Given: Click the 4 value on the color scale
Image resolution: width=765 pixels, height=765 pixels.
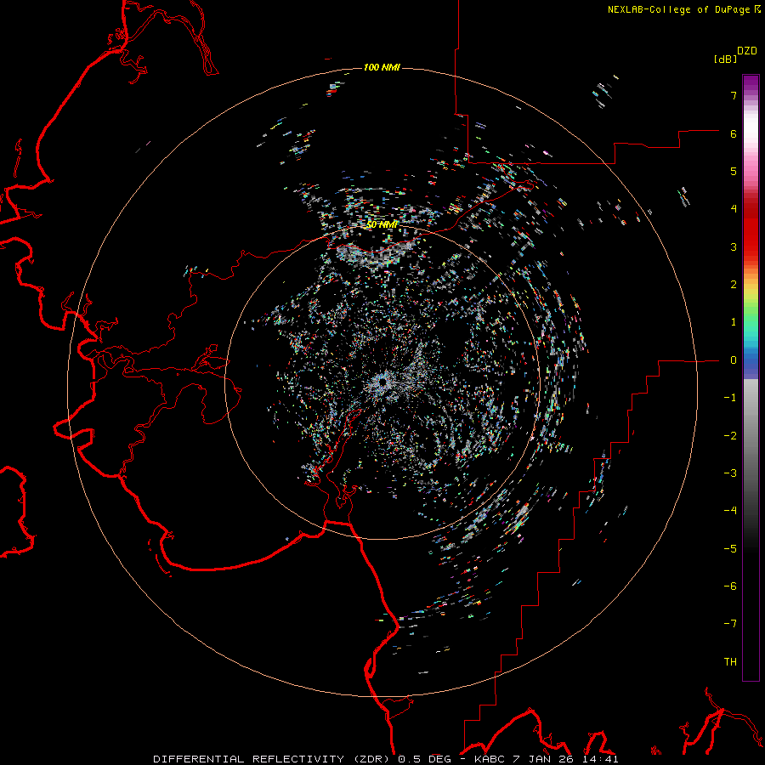Looking at the screenshot, I should click(x=734, y=209).
